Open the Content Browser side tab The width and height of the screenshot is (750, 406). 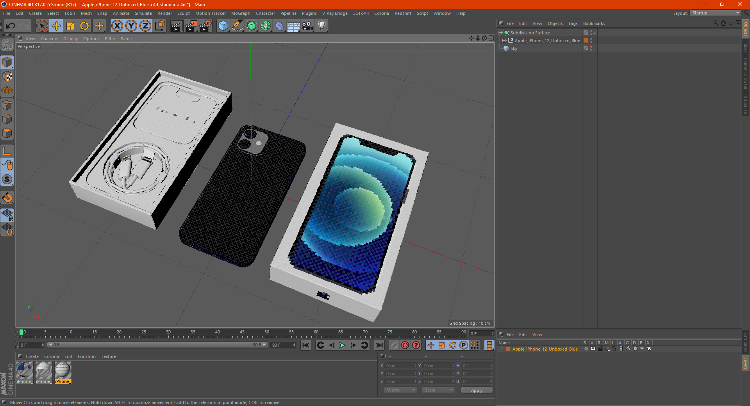pyautogui.click(x=745, y=73)
